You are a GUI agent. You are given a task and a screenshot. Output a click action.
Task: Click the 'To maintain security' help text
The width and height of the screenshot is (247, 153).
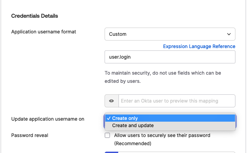(x=163, y=73)
